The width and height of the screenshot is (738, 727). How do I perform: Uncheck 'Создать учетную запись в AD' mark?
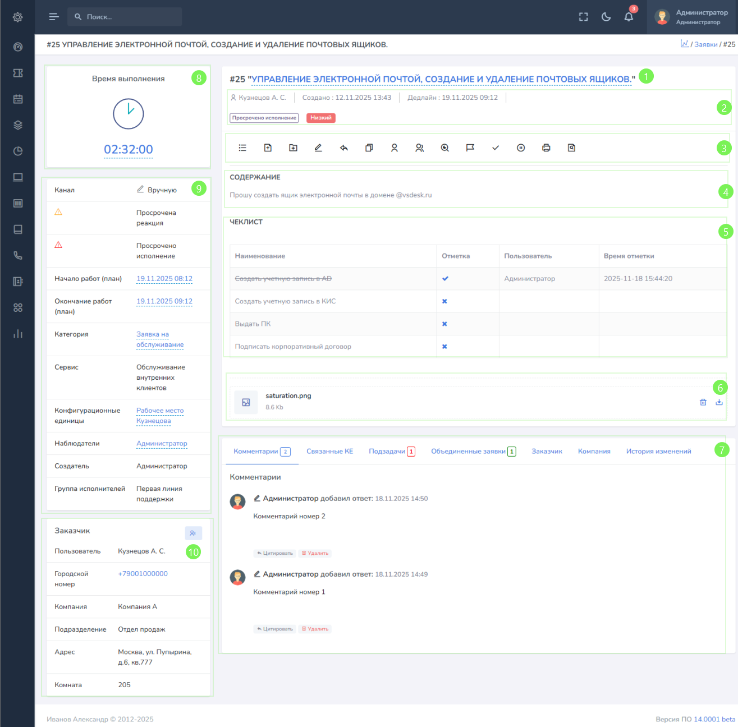[445, 279]
